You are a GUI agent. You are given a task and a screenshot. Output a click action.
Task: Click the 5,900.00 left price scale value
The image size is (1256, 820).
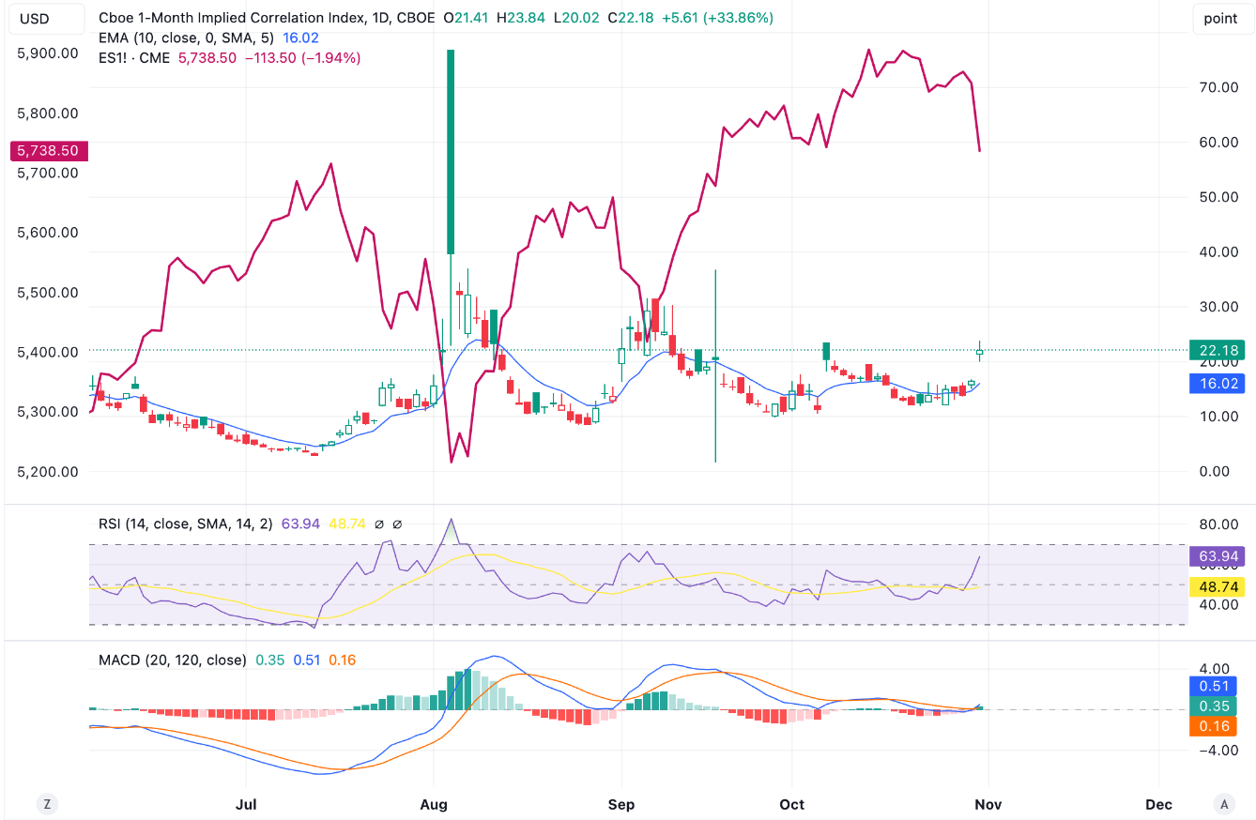(47, 53)
